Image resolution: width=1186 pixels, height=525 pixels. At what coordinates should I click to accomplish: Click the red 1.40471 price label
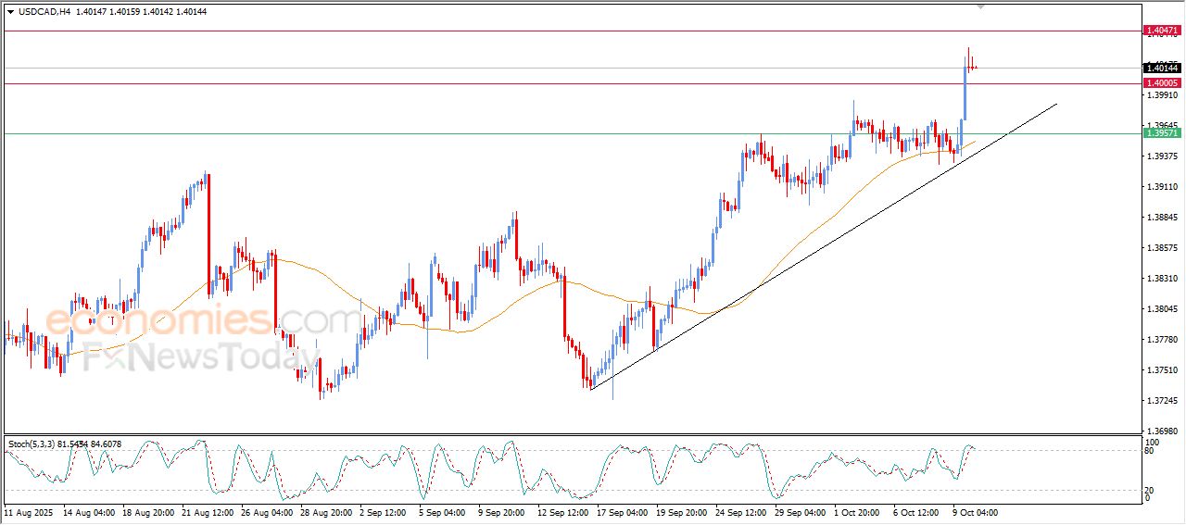(x=1162, y=31)
